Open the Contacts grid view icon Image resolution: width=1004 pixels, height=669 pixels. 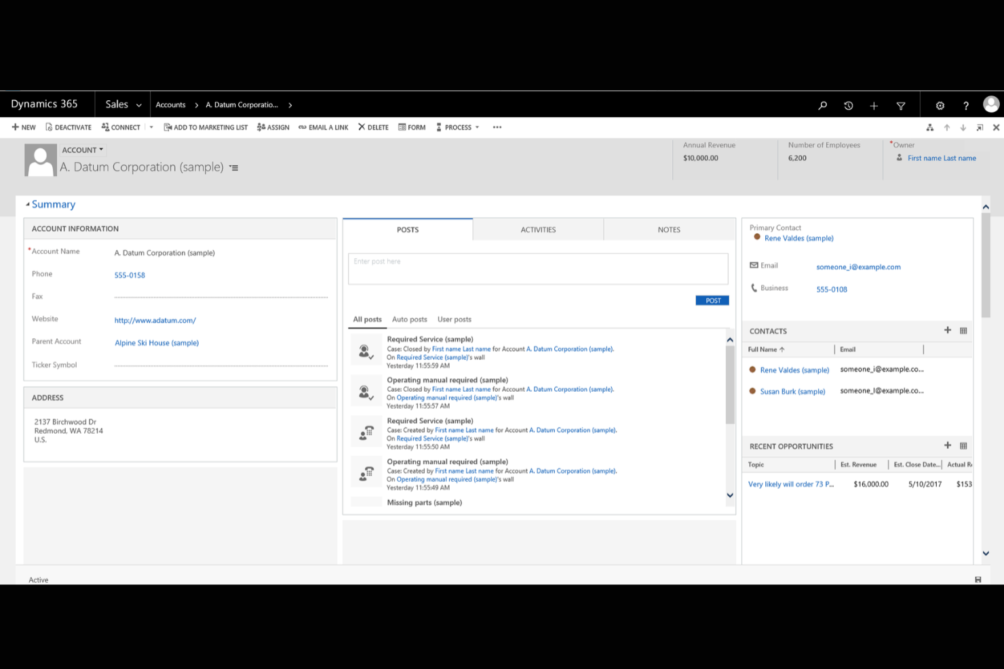tap(963, 331)
